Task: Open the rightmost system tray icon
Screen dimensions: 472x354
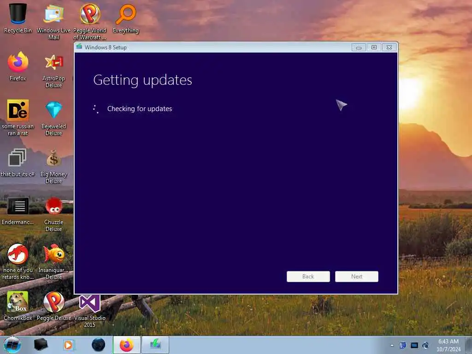Action: [425, 345]
